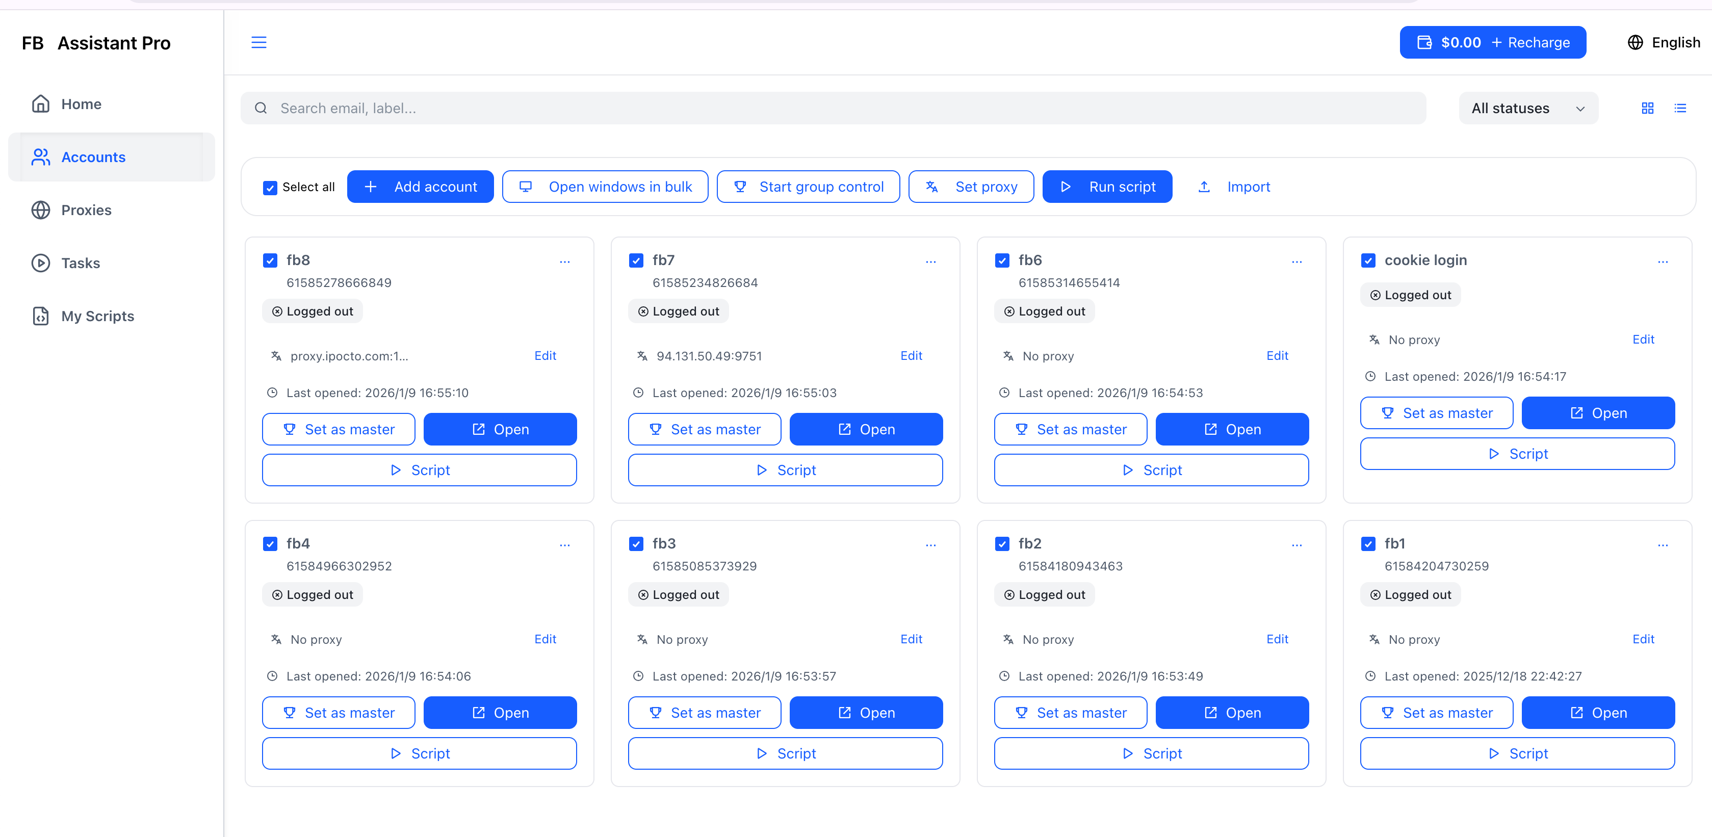1712x837 pixels.
Task: Uncheck the fb7 account checkbox
Action: pyautogui.click(x=636, y=260)
